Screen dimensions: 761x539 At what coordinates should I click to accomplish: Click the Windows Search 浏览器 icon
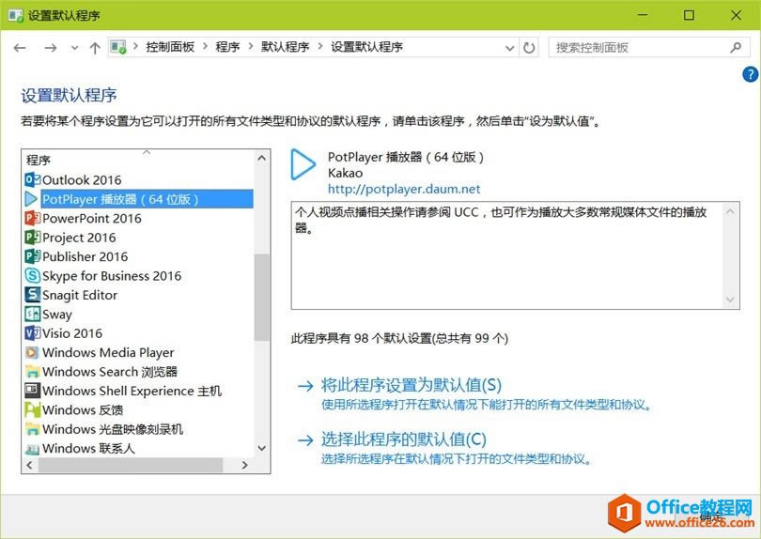(32, 372)
